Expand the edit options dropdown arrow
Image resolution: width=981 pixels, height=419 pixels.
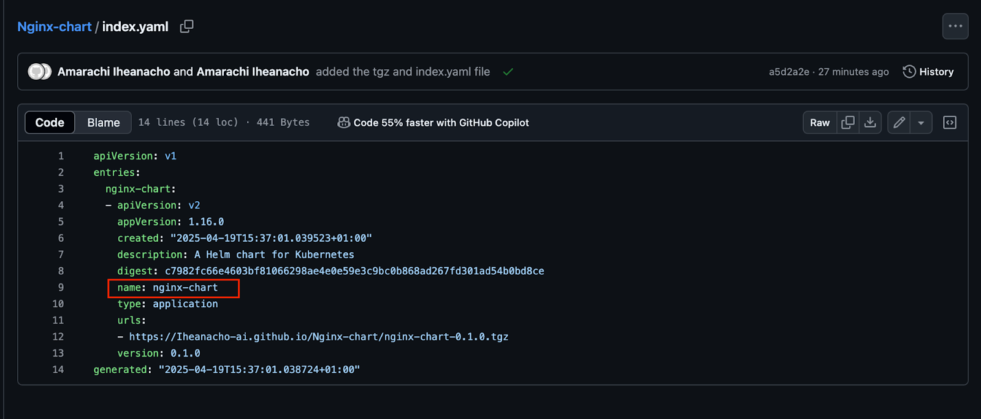pyautogui.click(x=921, y=123)
